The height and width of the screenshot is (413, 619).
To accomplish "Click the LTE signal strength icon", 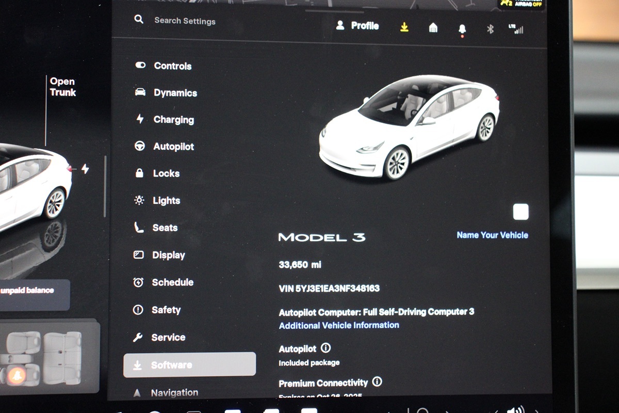I will tap(517, 29).
